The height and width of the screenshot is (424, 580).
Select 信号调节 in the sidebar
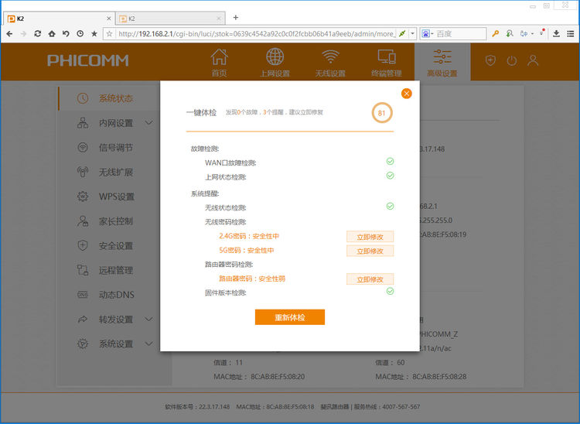(115, 148)
